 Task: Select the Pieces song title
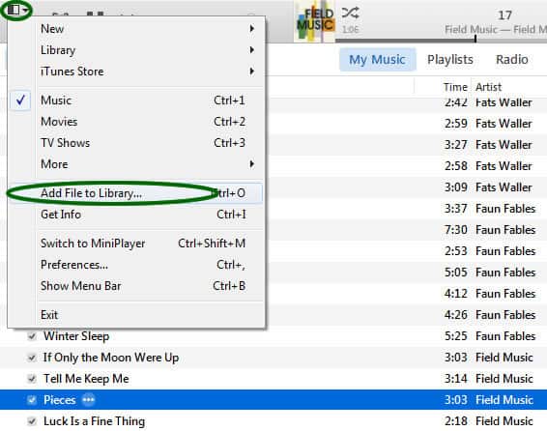tap(59, 400)
